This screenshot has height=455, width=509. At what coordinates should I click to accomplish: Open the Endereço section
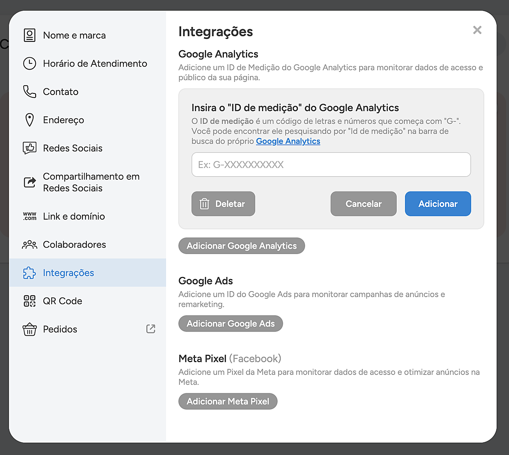[88, 120]
